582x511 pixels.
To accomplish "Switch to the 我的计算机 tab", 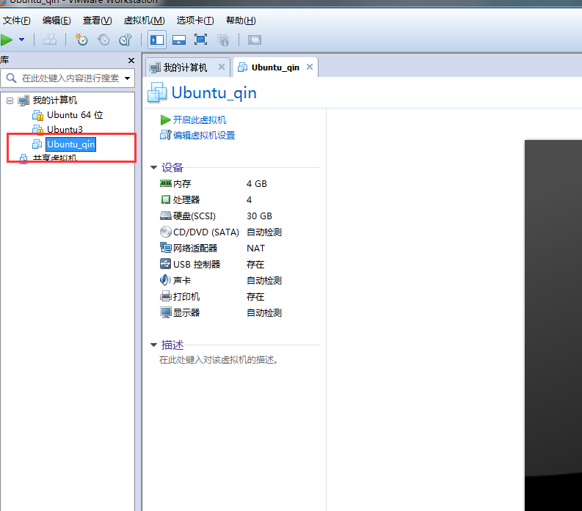I will [x=185, y=67].
